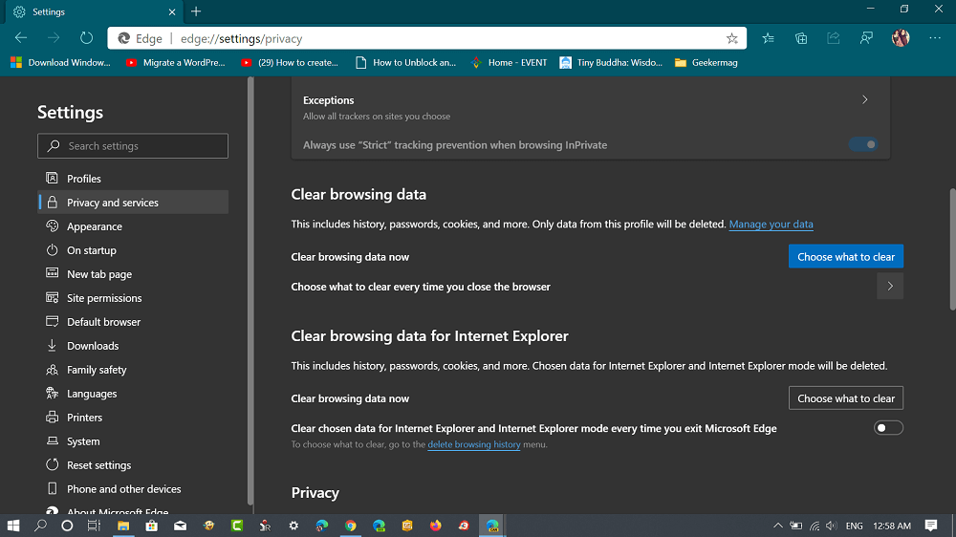Add this page to favorites star

(x=731, y=38)
